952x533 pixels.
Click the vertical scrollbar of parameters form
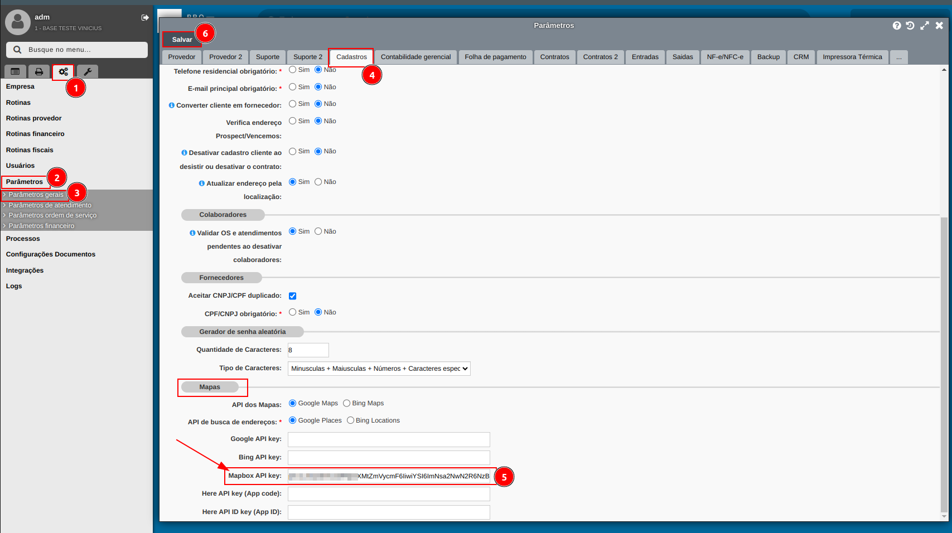(944, 365)
